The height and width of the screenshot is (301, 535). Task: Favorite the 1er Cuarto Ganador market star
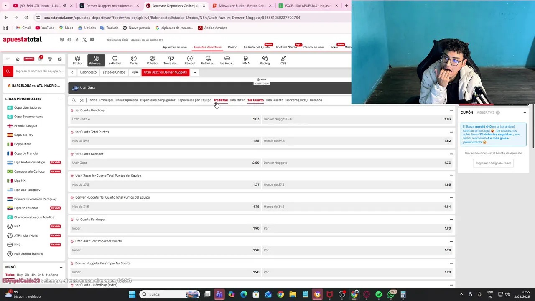[72, 154]
